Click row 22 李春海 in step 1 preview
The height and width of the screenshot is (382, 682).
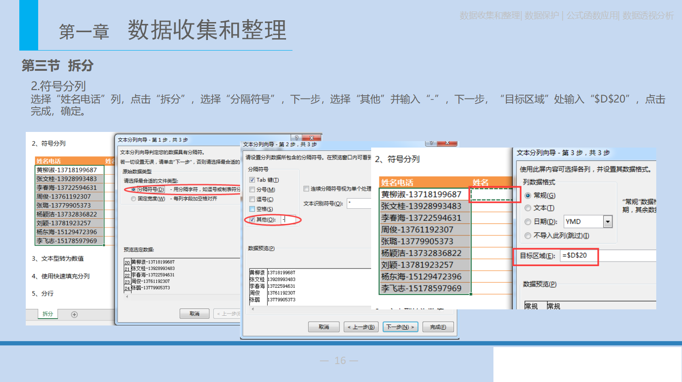click(149, 275)
